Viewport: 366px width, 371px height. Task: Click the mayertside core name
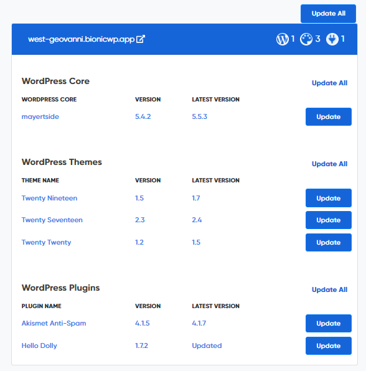(40, 116)
